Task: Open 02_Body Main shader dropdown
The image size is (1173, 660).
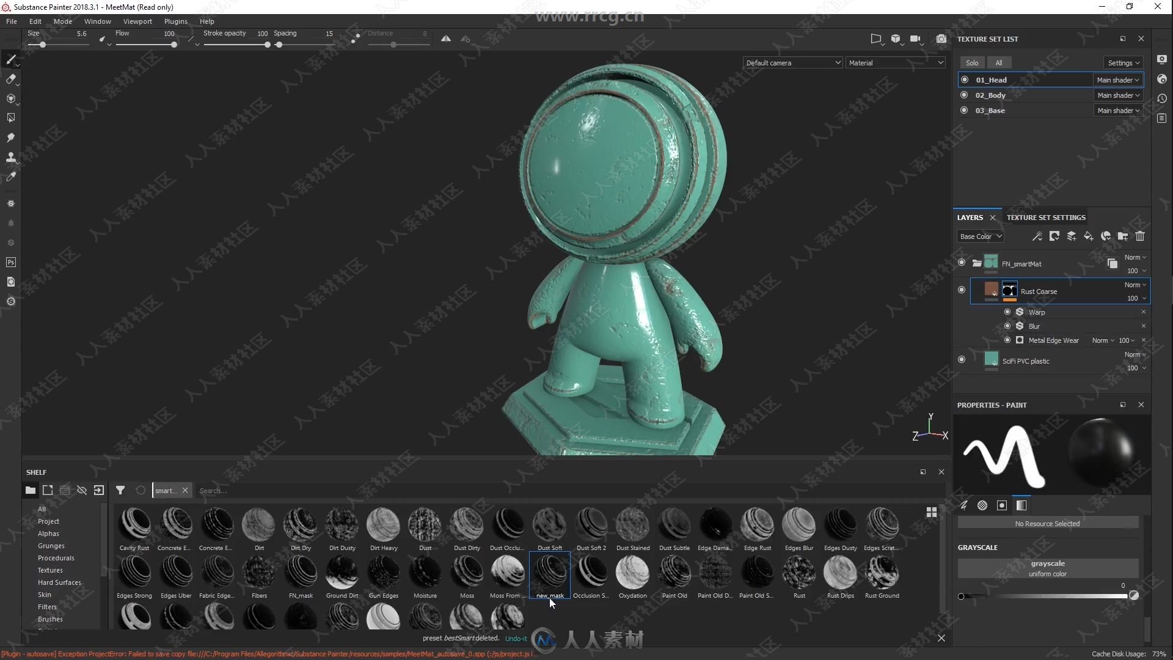Action: [1118, 95]
